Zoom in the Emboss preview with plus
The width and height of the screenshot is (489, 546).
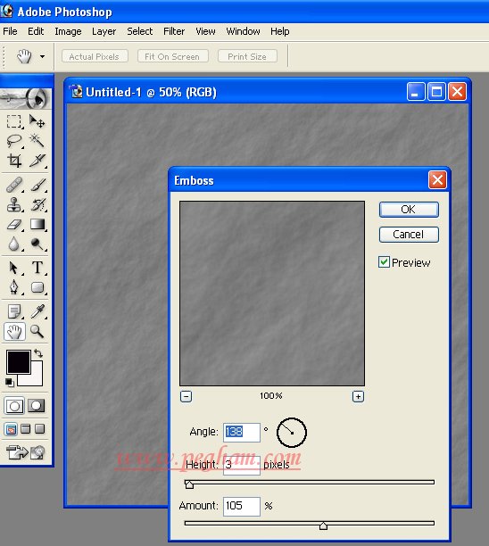coord(358,396)
